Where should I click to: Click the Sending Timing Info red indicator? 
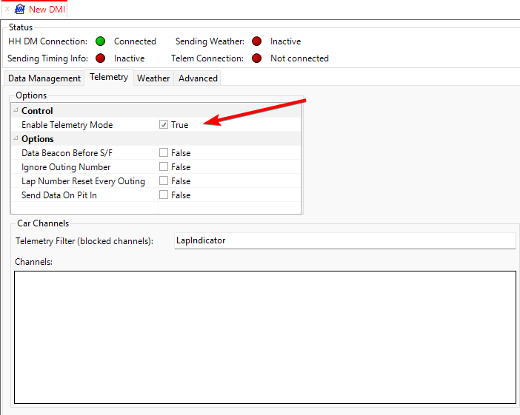pos(100,58)
